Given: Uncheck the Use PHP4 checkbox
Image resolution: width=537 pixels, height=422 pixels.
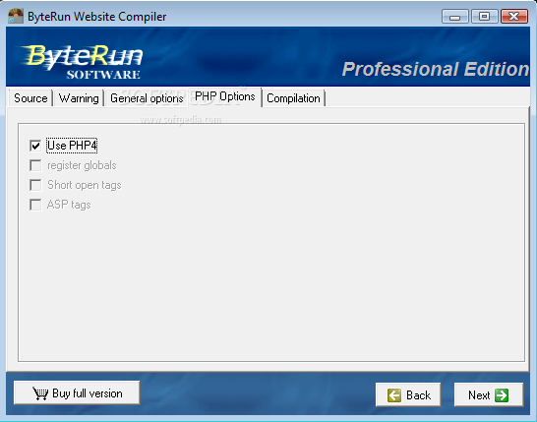Looking at the screenshot, I should (x=35, y=146).
